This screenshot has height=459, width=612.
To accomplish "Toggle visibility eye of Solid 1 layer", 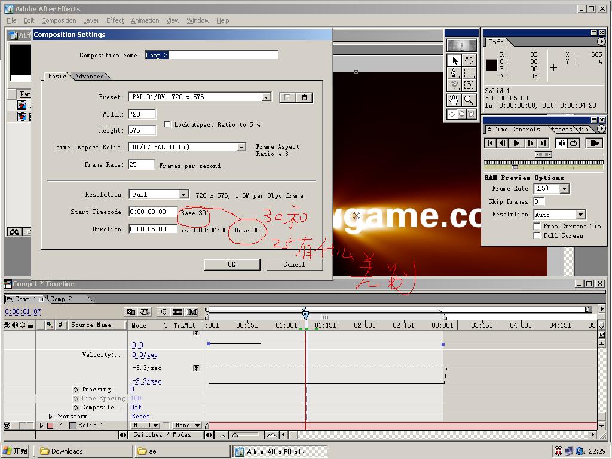I will click(x=7, y=426).
